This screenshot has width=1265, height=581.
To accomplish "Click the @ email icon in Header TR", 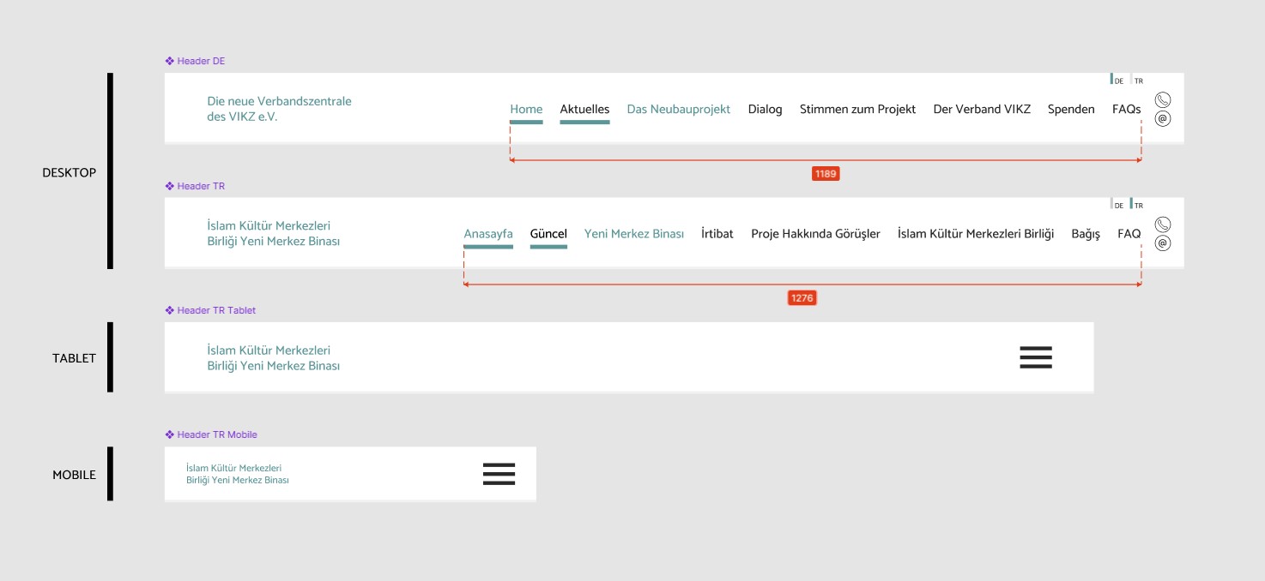I will point(1163,243).
